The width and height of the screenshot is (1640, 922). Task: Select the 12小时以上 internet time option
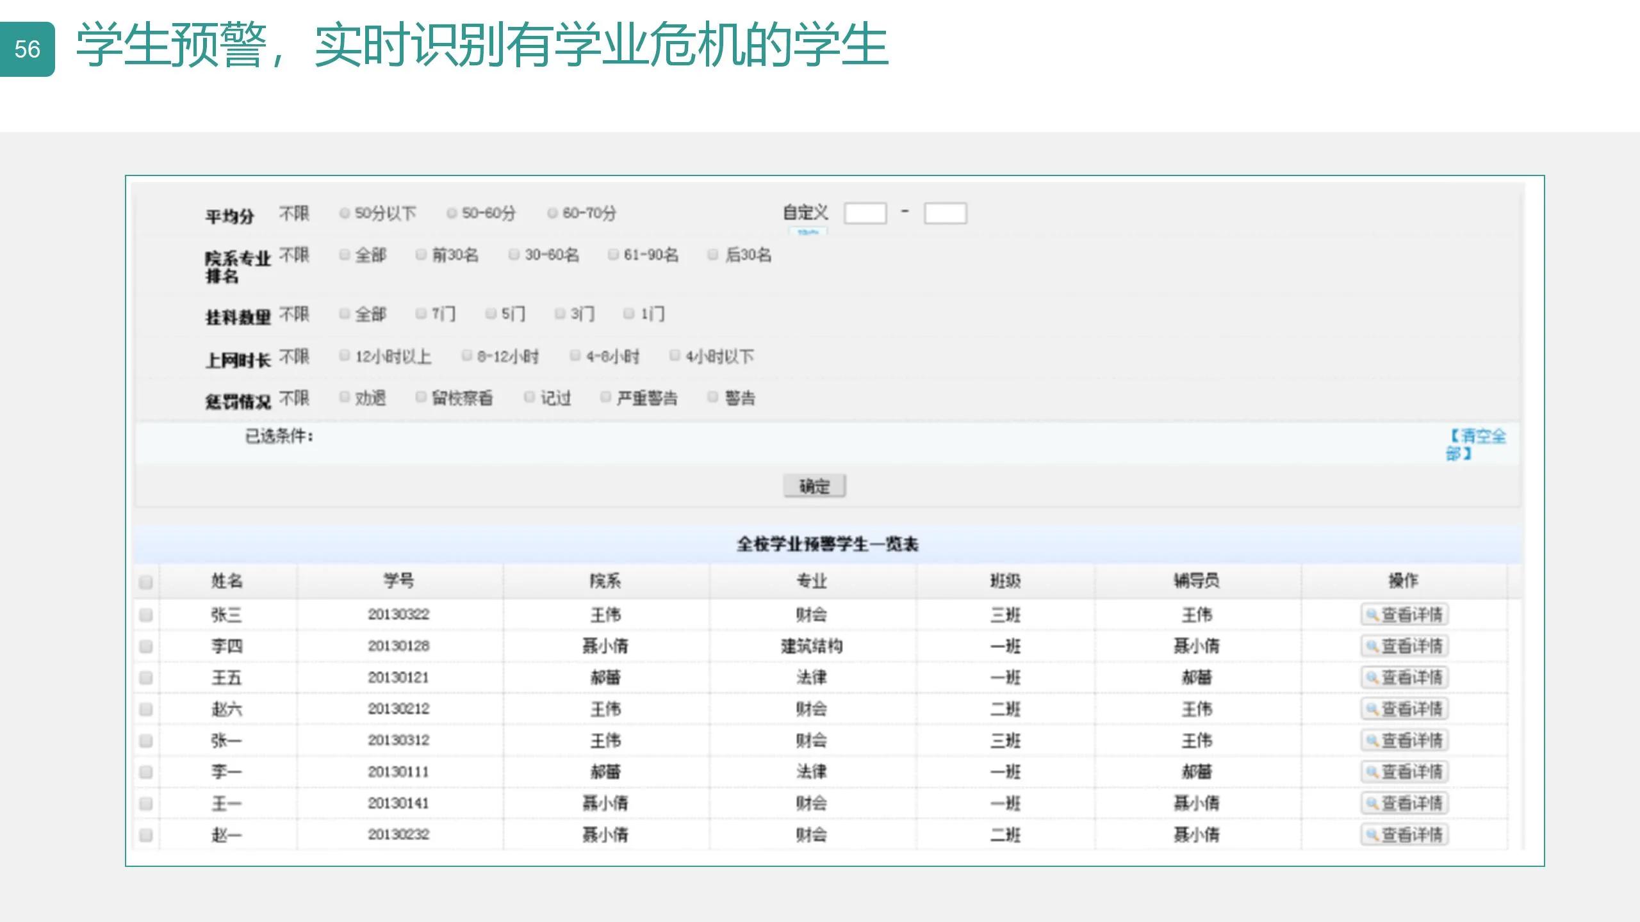pyautogui.click(x=344, y=356)
